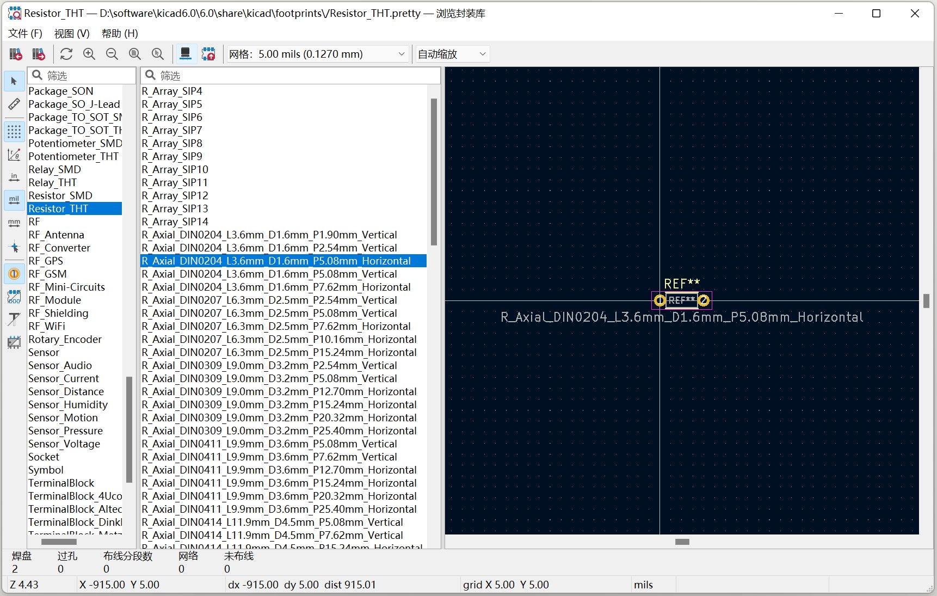
Task: Select R_Axial_DIN0309 P25.40mm_Horizontal footprint
Action: point(283,431)
